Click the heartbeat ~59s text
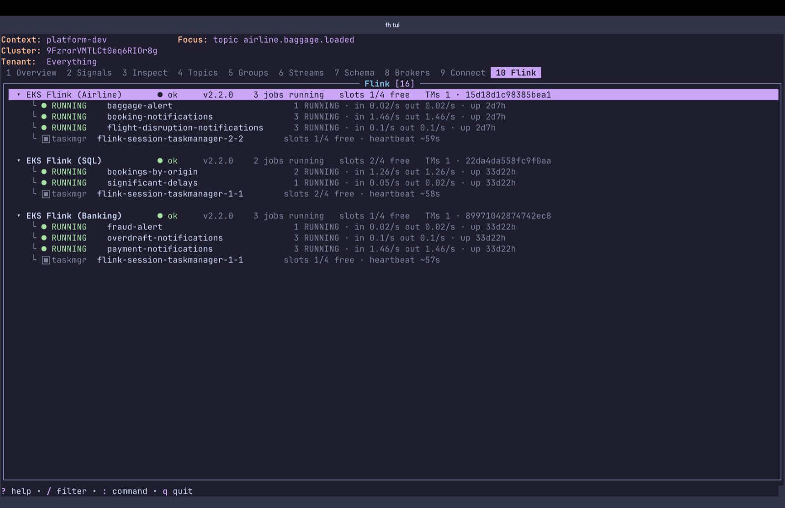Viewport: 785px width, 508px height. click(x=405, y=139)
